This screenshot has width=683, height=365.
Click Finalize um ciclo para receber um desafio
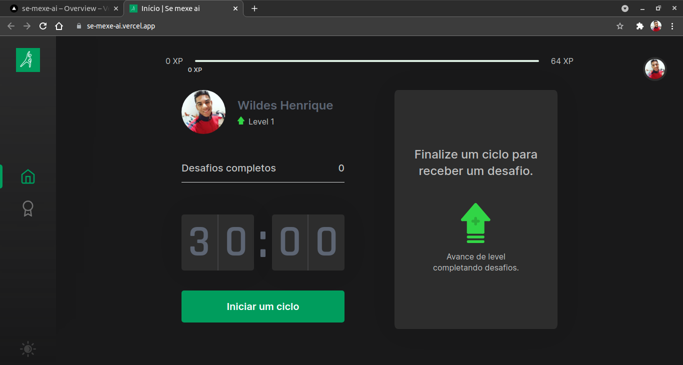coord(476,162)
